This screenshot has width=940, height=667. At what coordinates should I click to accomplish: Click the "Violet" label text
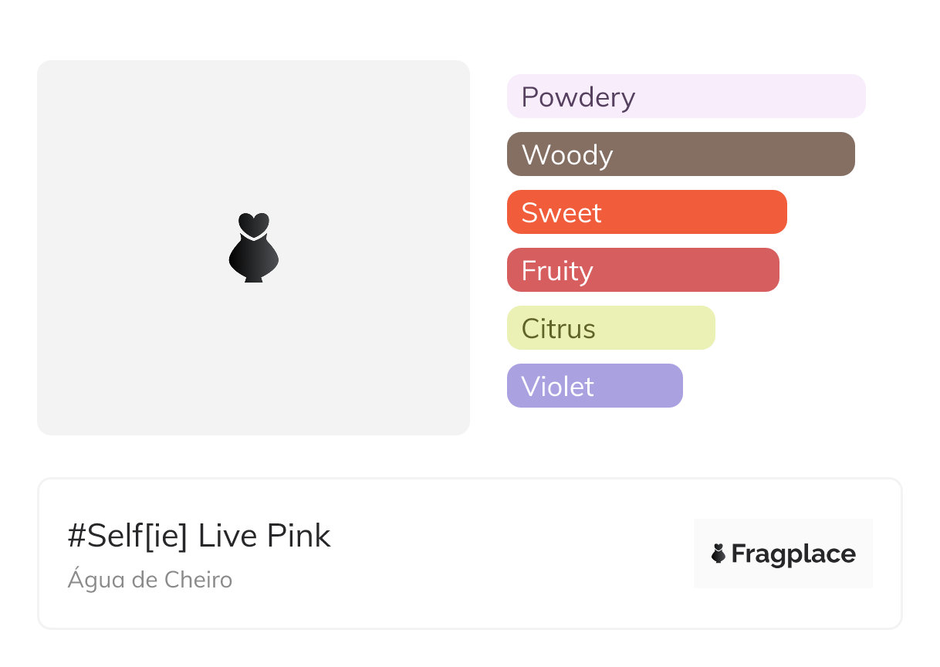[557, 387]
